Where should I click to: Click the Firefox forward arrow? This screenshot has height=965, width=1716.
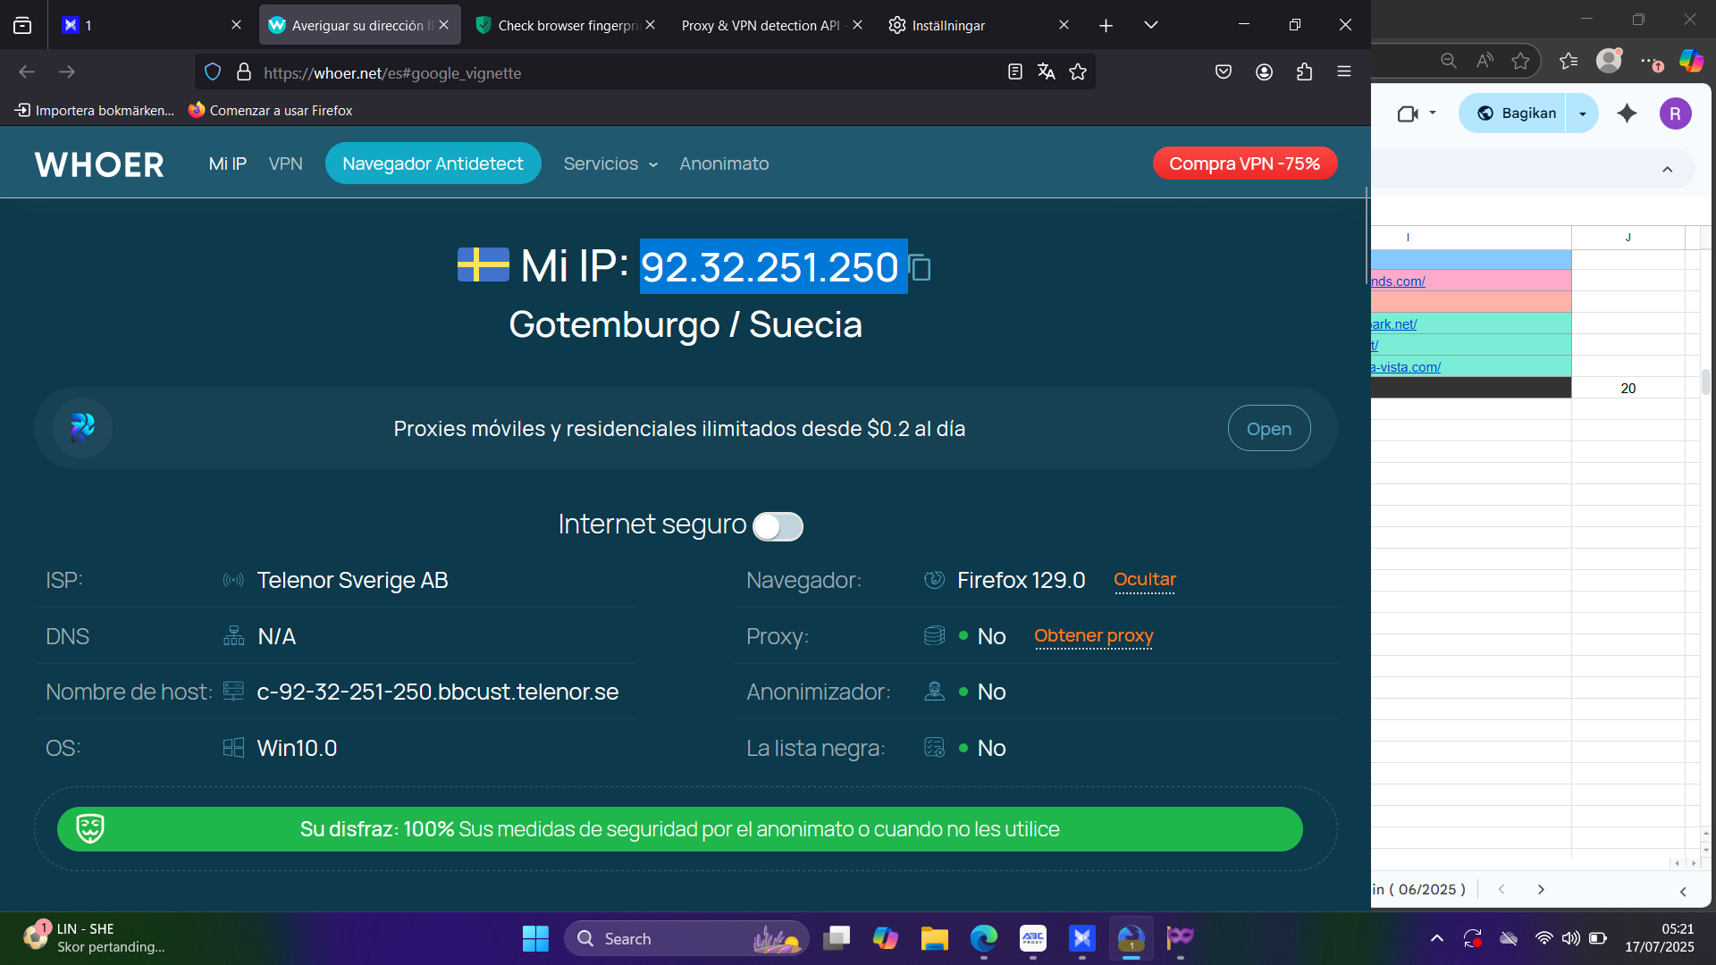pyautogui.click(x=67, y=72)
